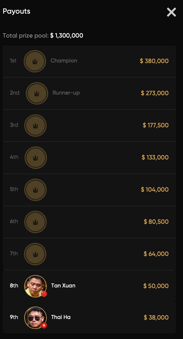Screen dimensions: 183x339
Task: Click the Tan Xuan player name
Action: pyautogui.click(x=63, y=286)
